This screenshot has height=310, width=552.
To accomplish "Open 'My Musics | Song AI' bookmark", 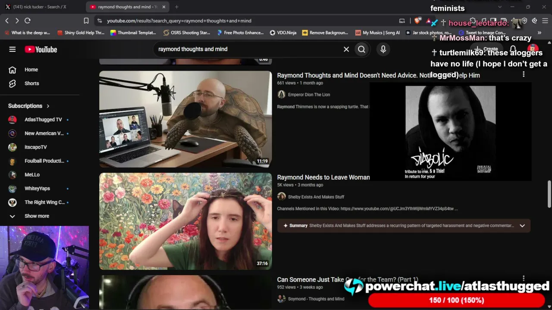I will (377, 33).
